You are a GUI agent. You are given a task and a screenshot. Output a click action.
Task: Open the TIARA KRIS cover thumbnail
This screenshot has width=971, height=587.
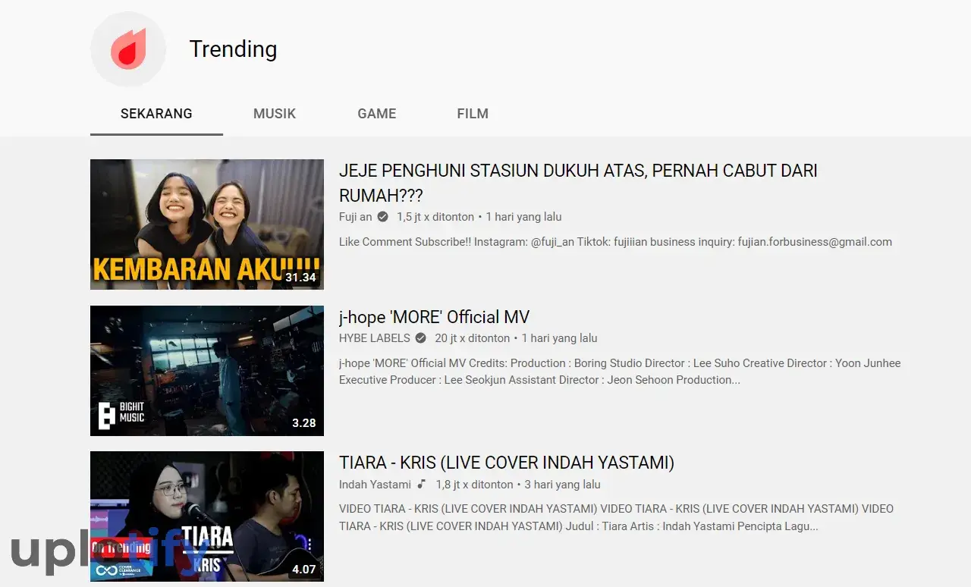click(x=207, y=516)
